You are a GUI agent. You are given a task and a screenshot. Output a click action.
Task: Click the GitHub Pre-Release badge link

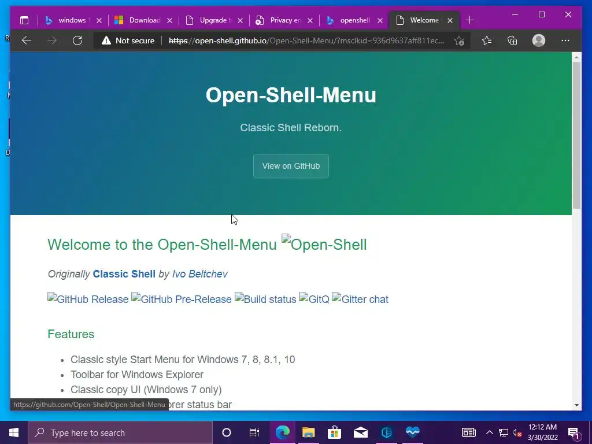point(181,299)
